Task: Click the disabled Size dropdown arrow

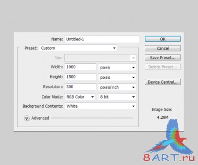Action: [133, 58]
